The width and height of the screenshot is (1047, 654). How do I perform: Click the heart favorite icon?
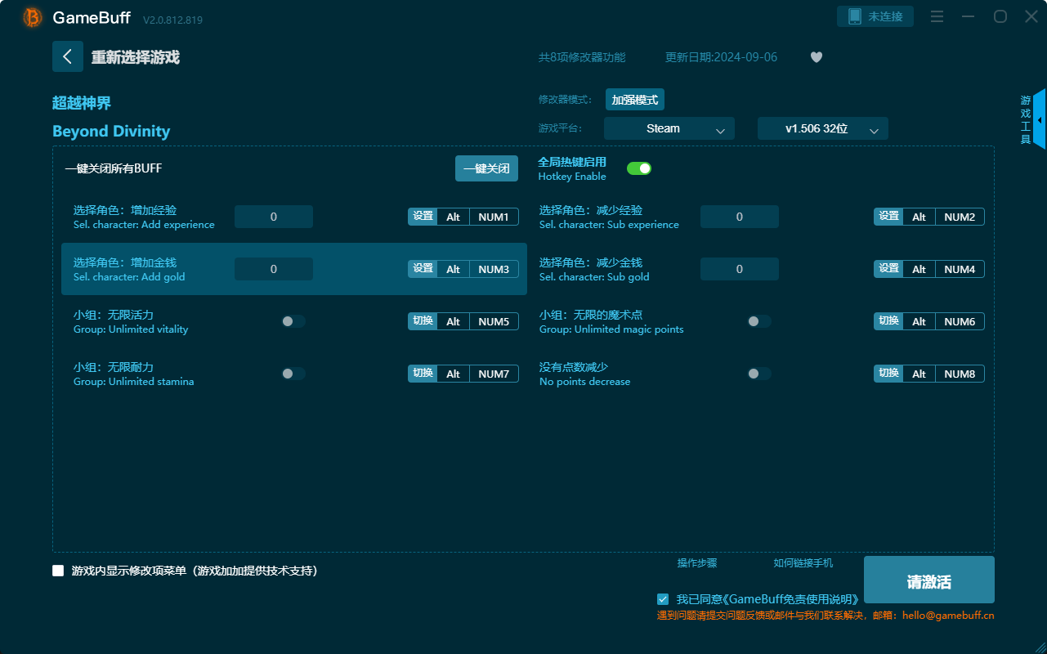[816, 57]
